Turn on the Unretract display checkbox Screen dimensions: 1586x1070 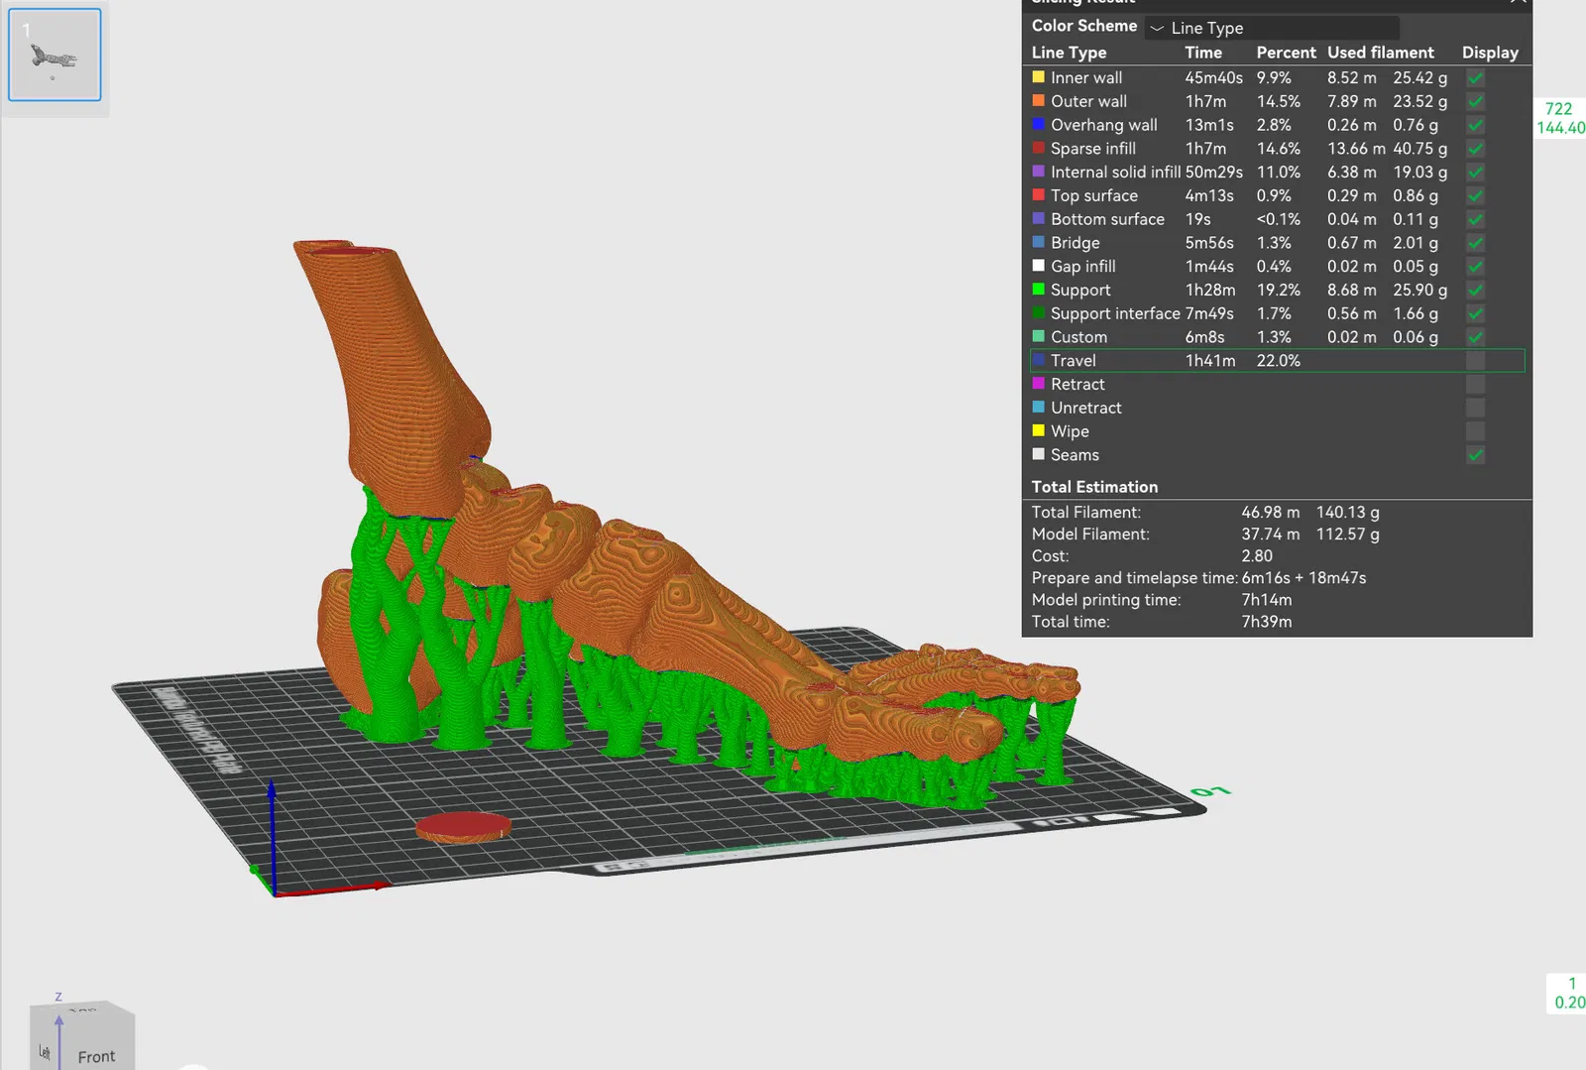click(x=1475, y=408)
